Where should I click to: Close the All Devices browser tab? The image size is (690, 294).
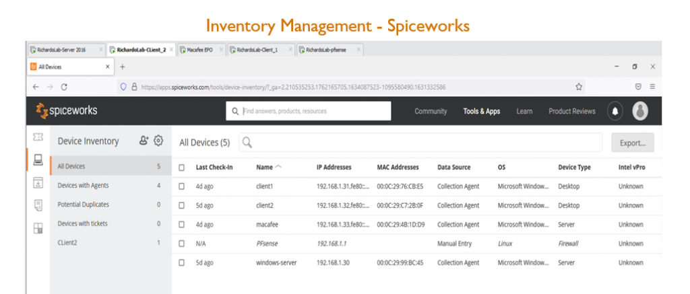pos(107,67)
